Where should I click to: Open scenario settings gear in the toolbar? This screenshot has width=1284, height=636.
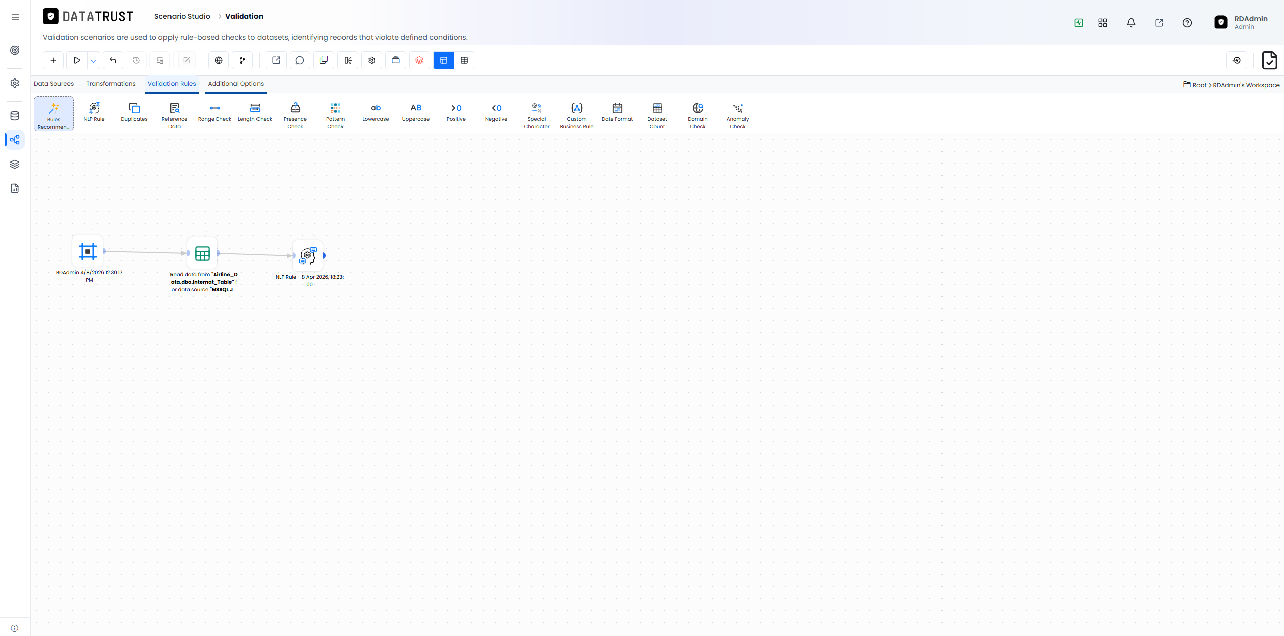pyautogui.click(x=372, y=60)
